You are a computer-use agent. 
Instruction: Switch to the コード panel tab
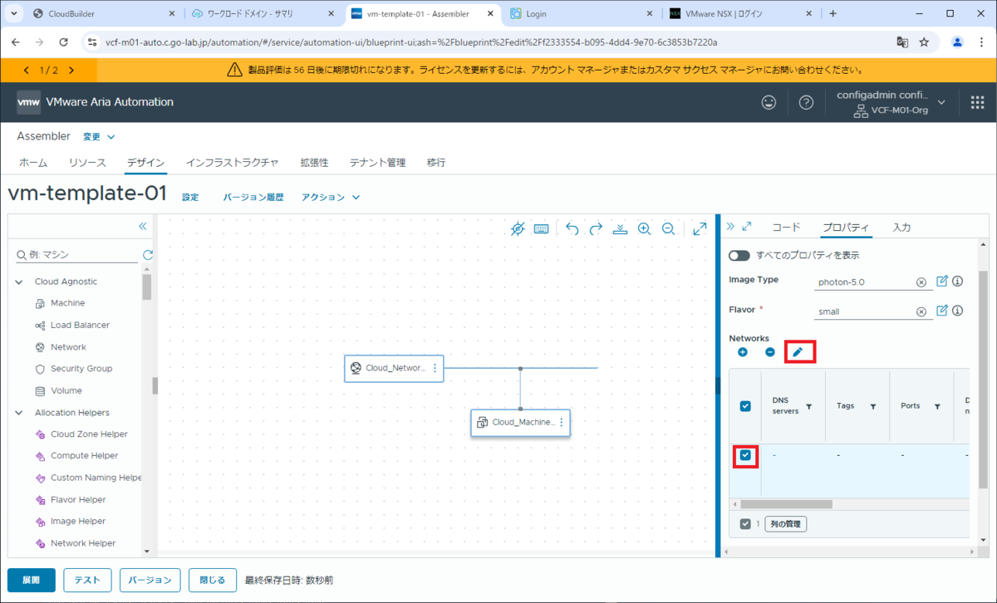pyautogui.click(x=786, y=227)
